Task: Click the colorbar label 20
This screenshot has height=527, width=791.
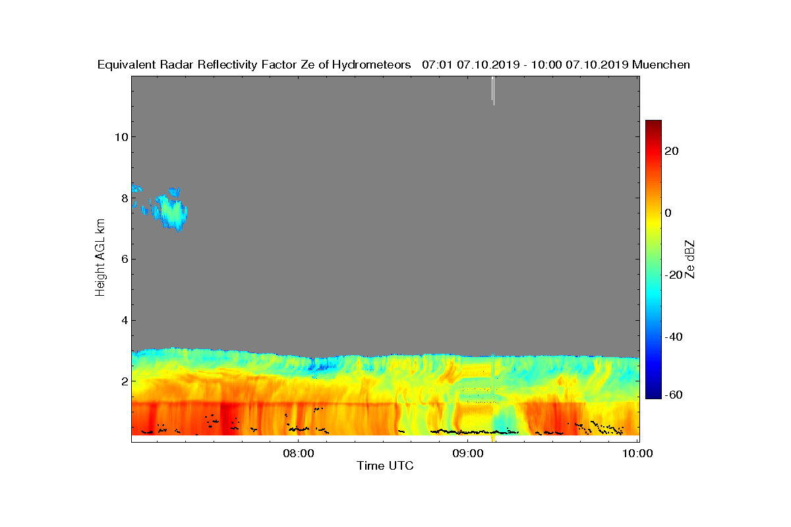Action: [x=672, y=151]
